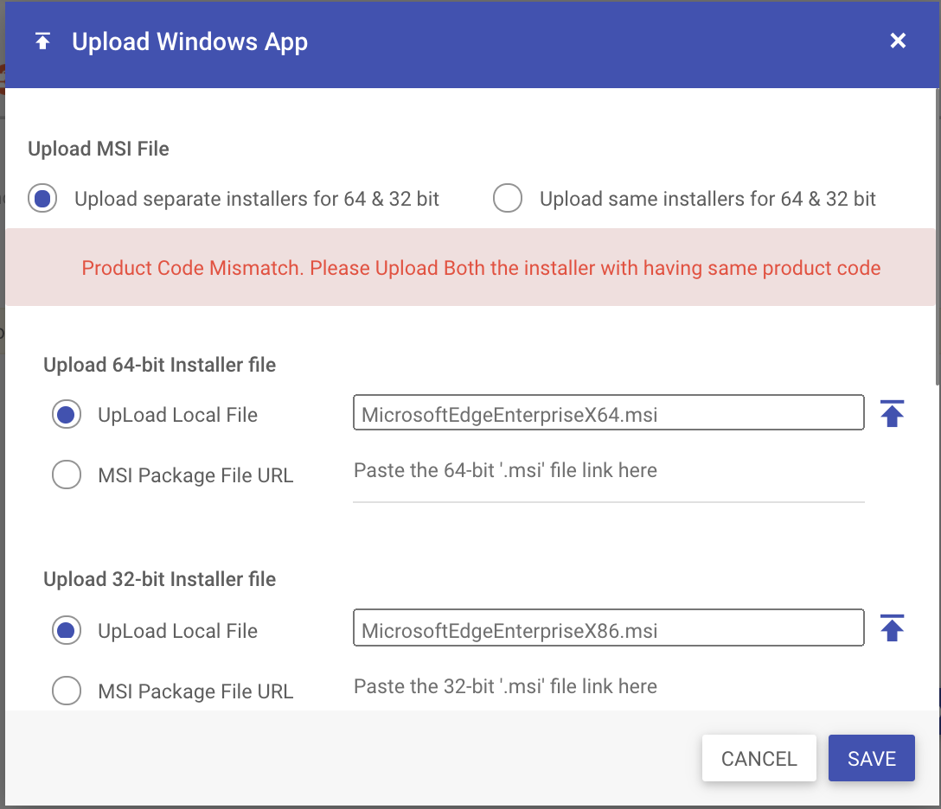This screenshot has height=809, width=941.
Task: Click the MicrosoftEdgeEnterpriseX86.msi file field
Action: (609, 627)
